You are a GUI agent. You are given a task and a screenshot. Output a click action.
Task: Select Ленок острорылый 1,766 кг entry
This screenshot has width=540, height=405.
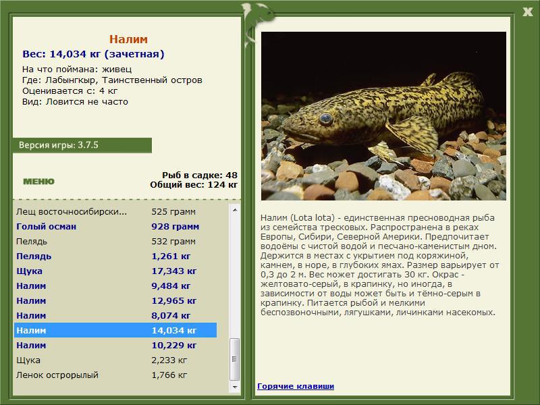pos(115,375)
